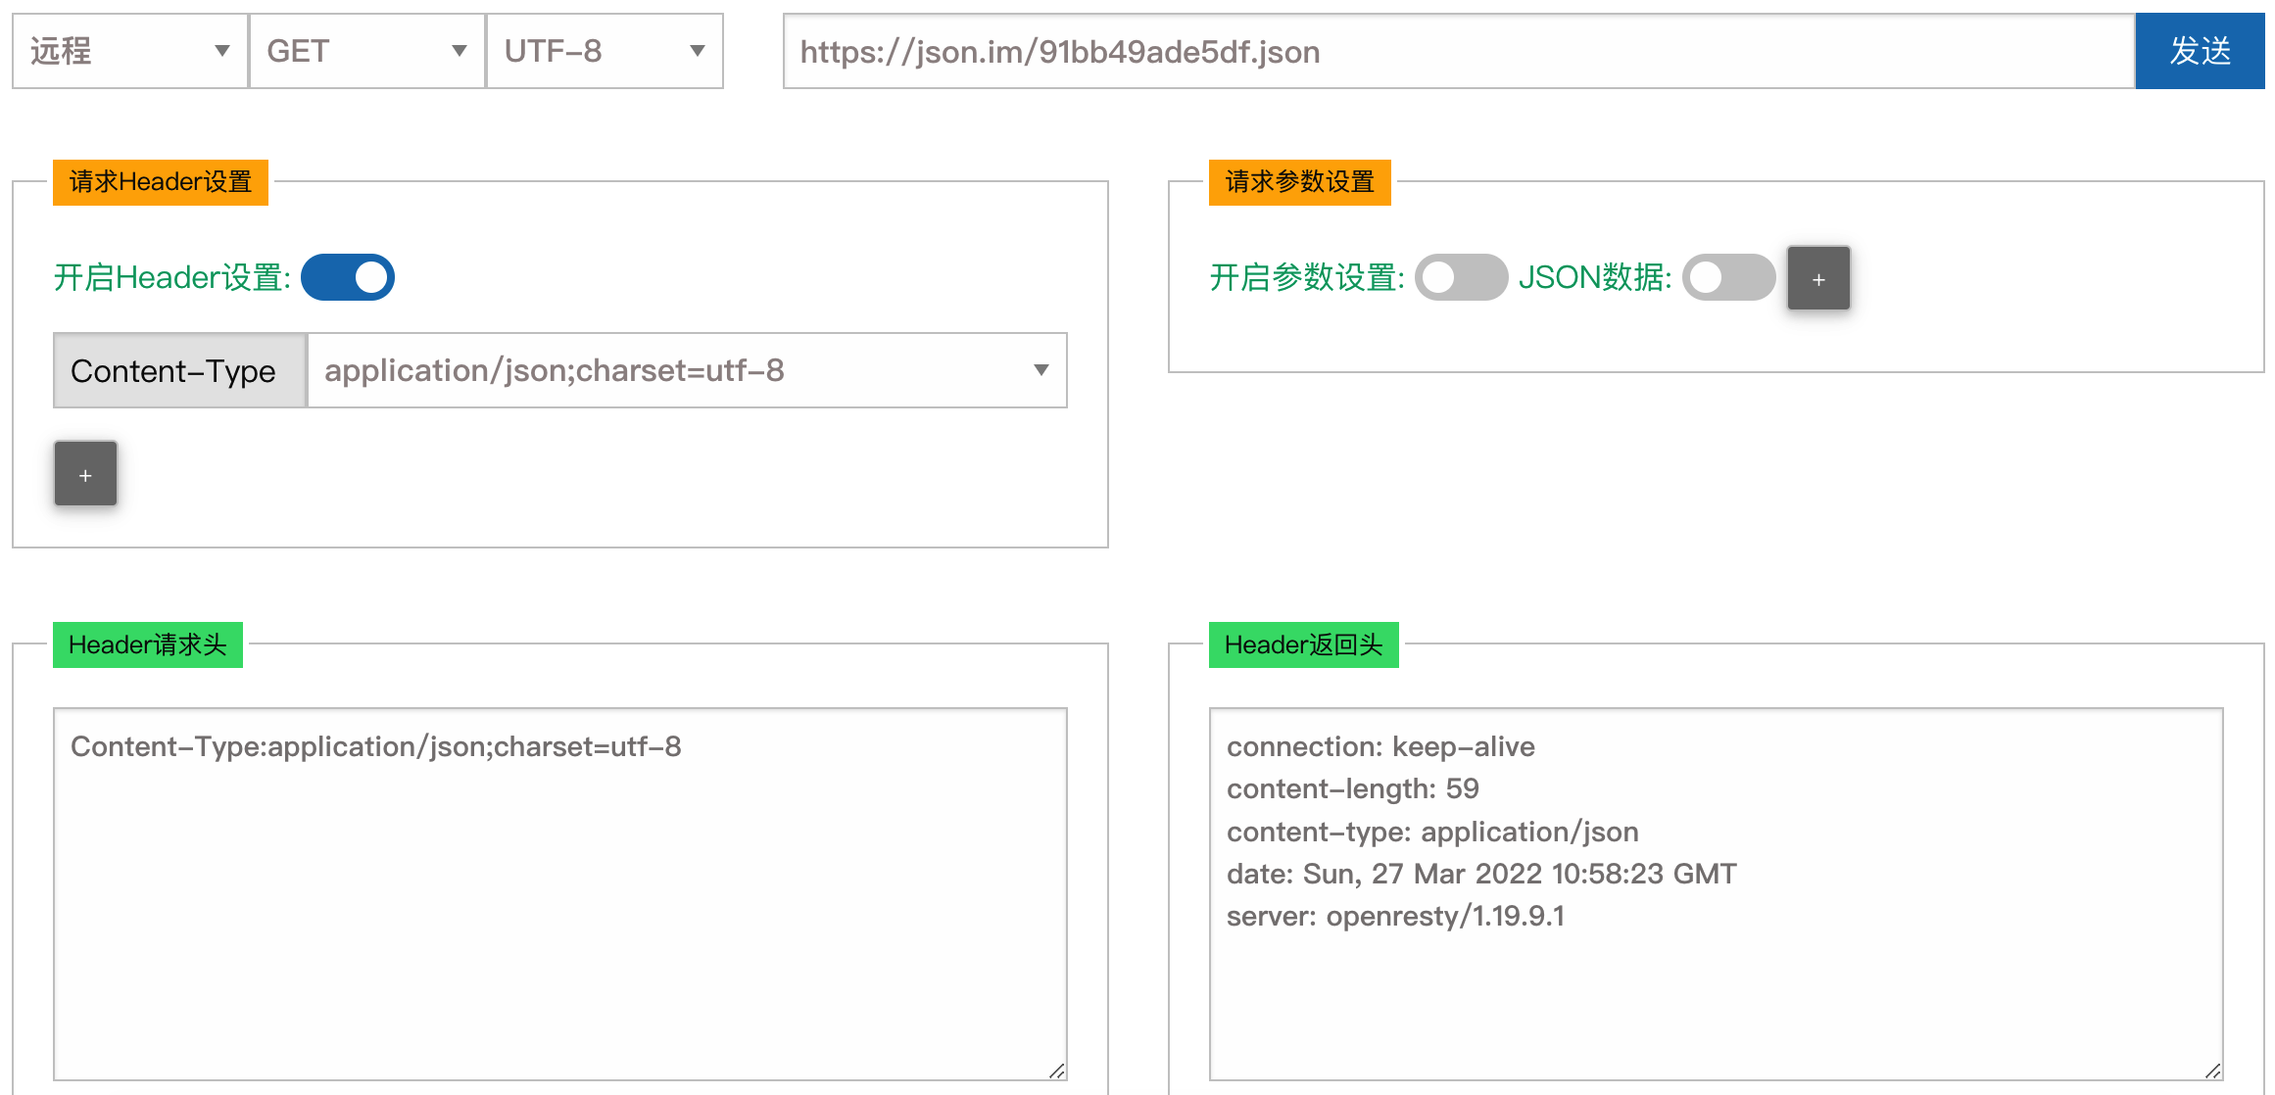This screenshot has height=1095, width=2275.
Task: Click the plus button under Content-Type header
Action: (85, 474)
